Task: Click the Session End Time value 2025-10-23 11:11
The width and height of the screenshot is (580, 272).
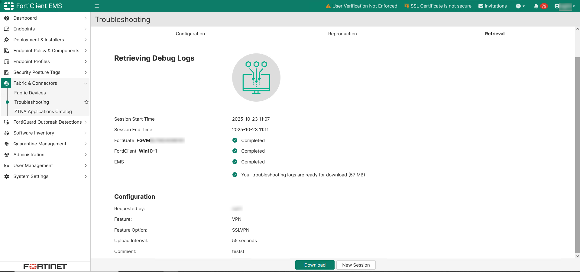Action: (x=250, y=130)
